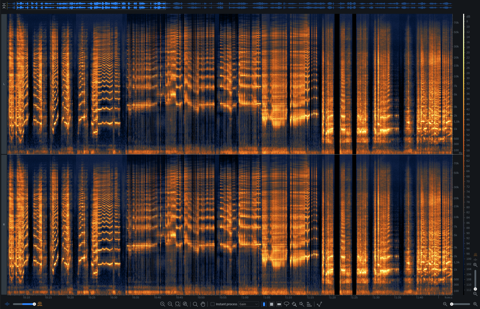Click the blue waveform icon left of the slider
The height and width of the screenshot is (309, 480).
7,304
